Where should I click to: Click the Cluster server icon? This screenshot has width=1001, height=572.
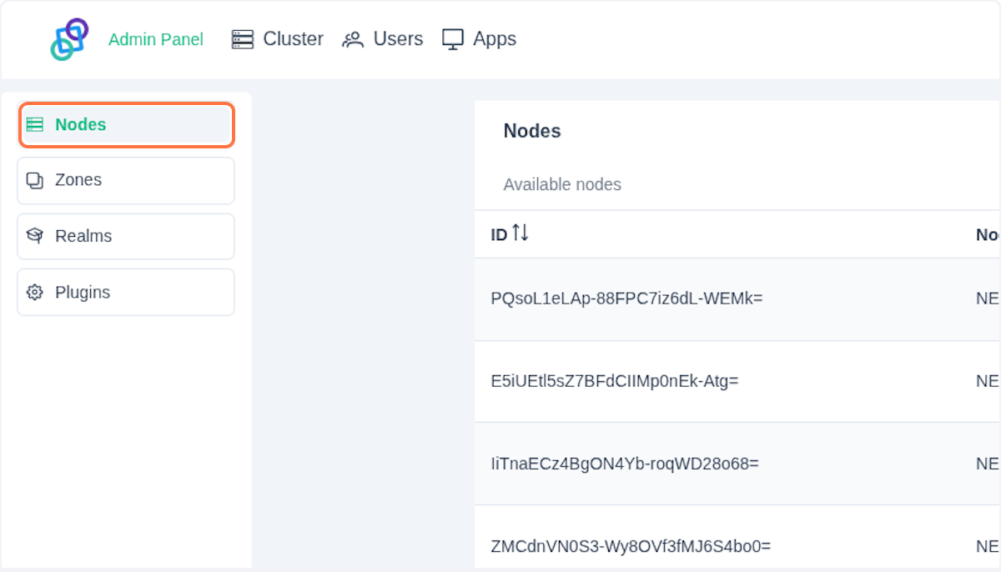[243, 39]
